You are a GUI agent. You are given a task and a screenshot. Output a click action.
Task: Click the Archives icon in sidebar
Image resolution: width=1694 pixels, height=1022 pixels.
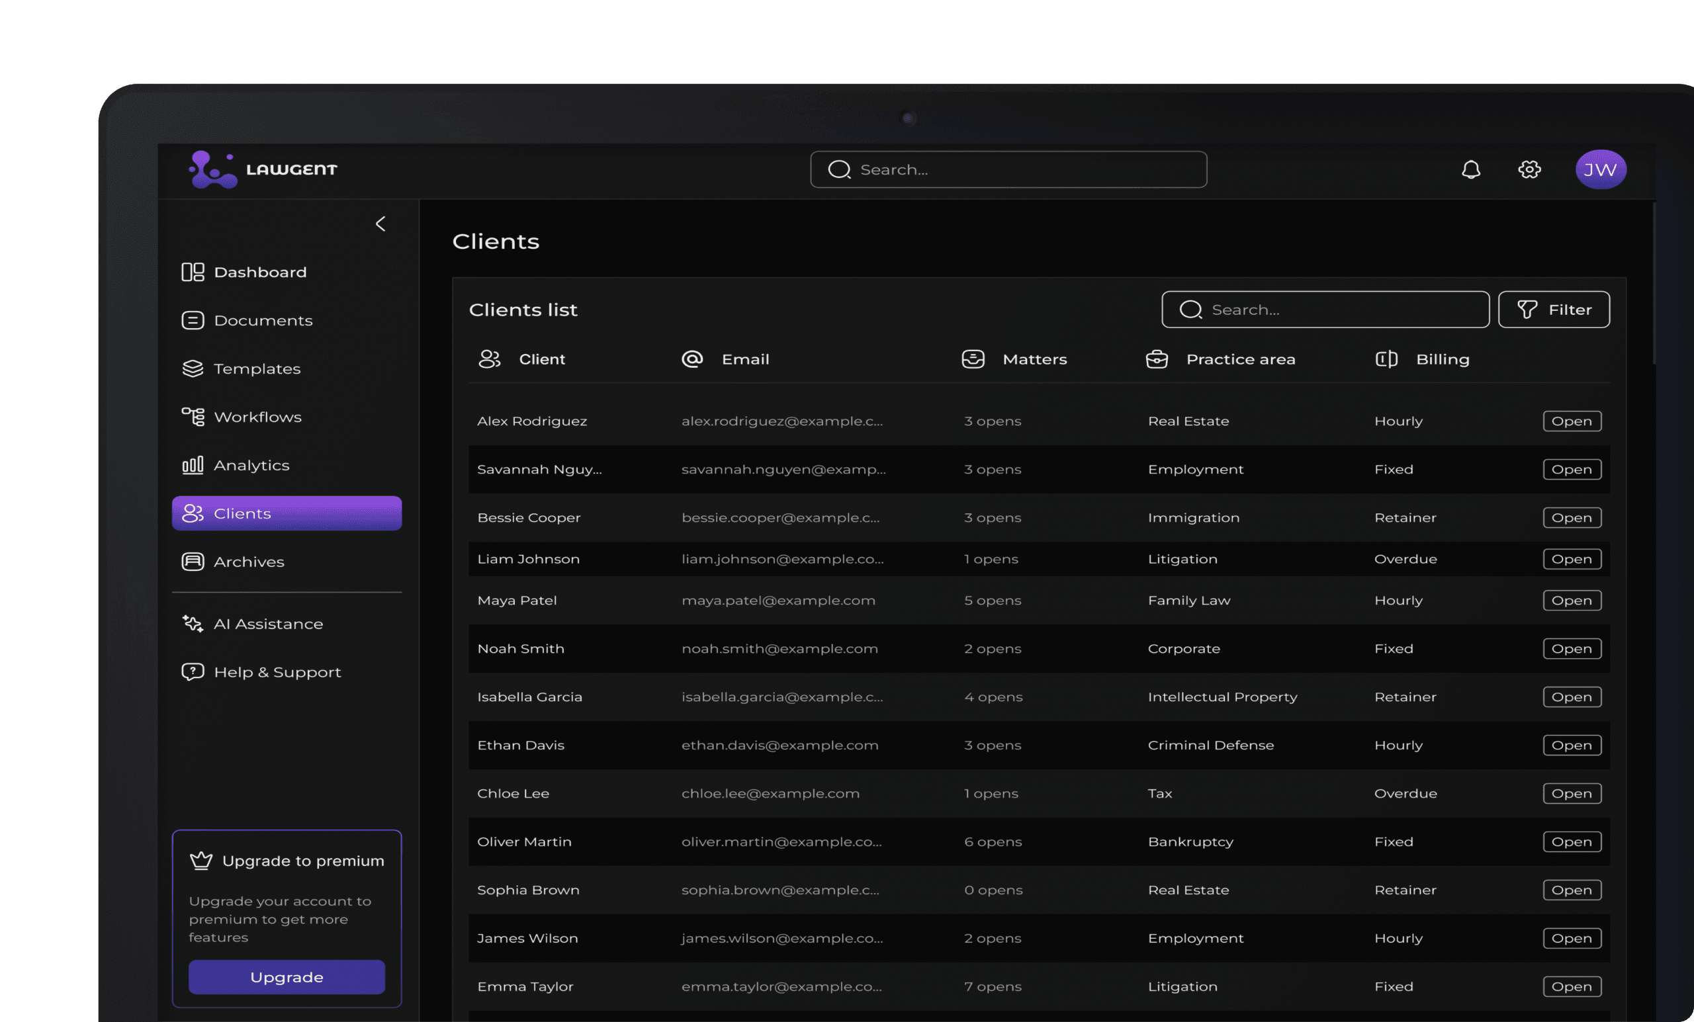tap(193, 562)
